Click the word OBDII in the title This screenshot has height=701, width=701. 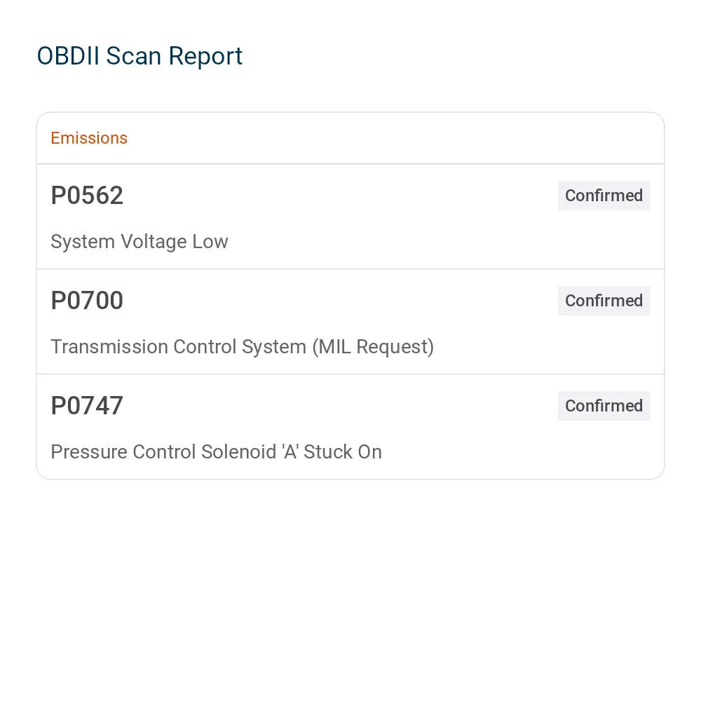click(68, 56)
